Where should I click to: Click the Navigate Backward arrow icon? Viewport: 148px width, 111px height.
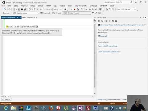pos(5,9)
